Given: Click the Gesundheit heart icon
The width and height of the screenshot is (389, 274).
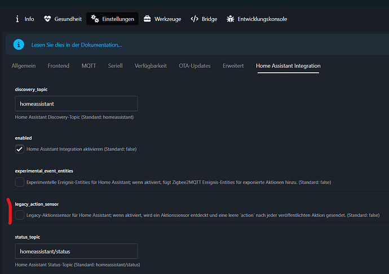Looking at the screenshot, I should coord(47,19).
